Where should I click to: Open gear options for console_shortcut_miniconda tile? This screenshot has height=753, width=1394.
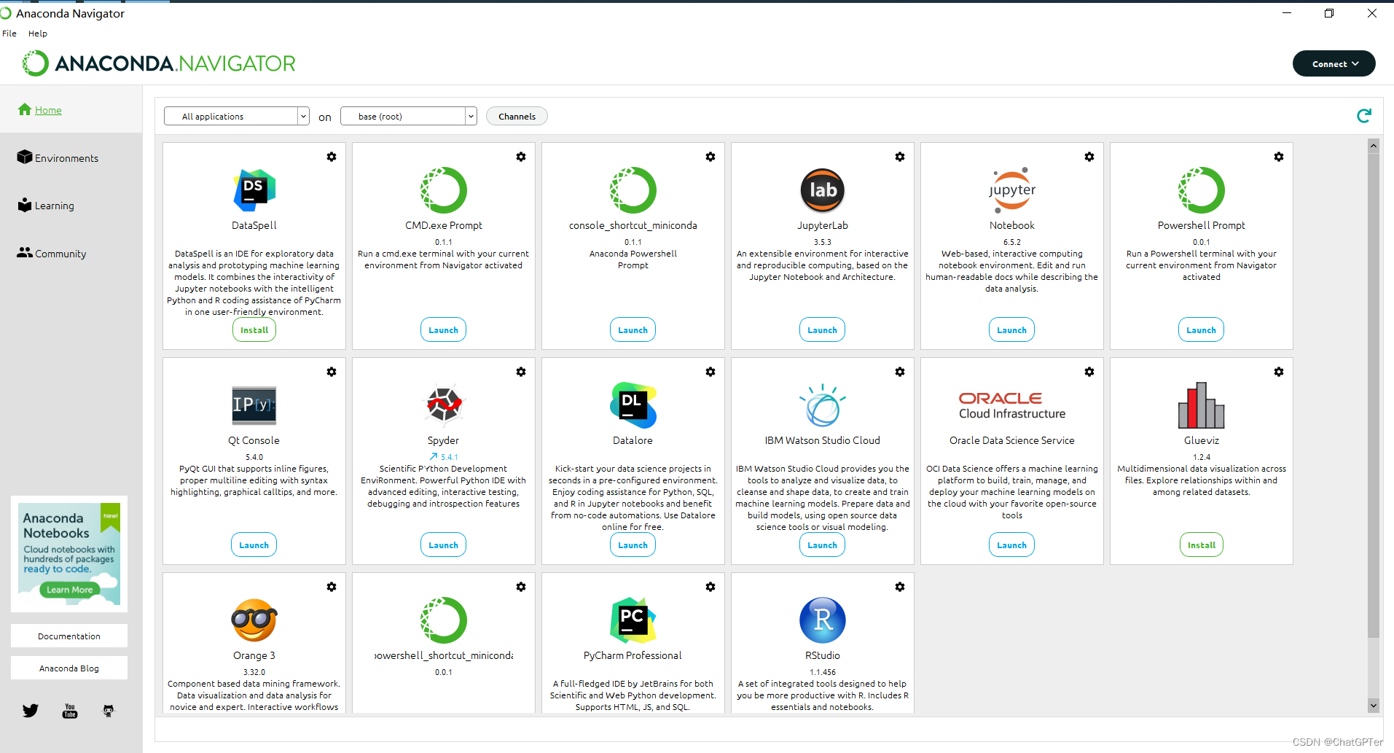710,157
